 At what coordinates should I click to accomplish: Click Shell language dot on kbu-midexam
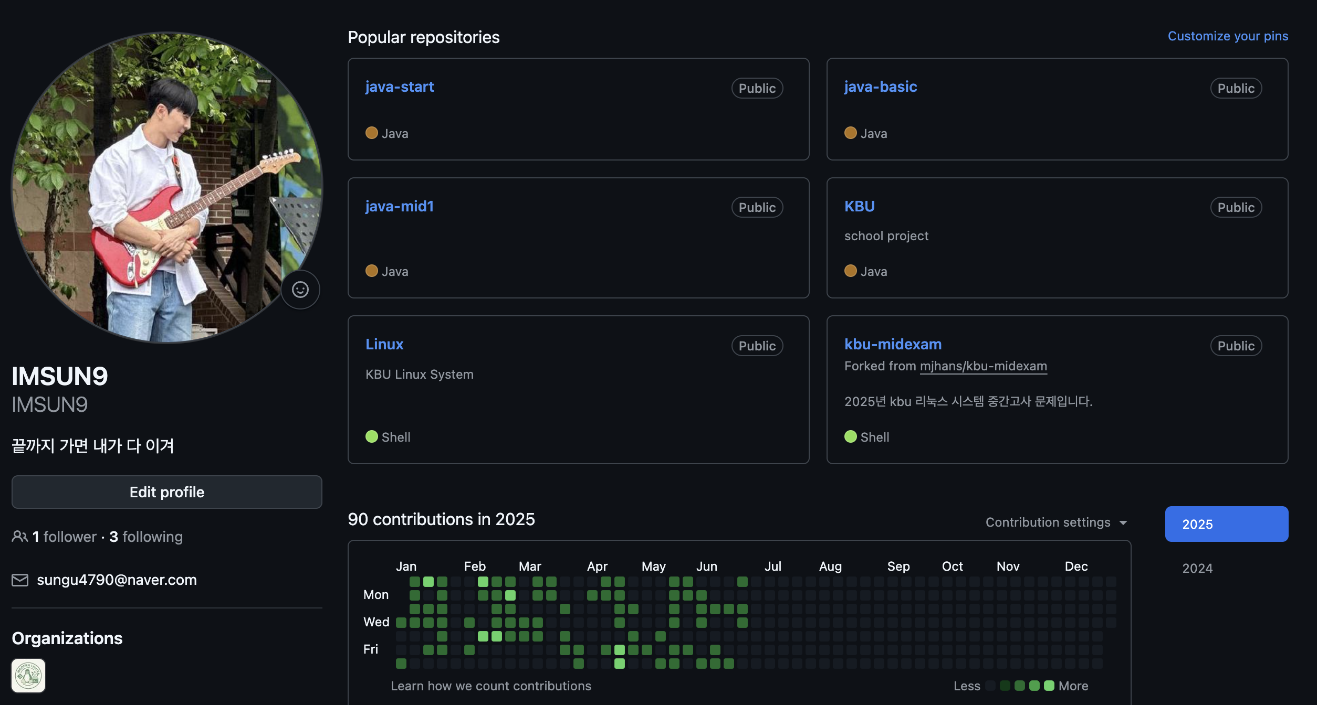[x=851, y=437]
